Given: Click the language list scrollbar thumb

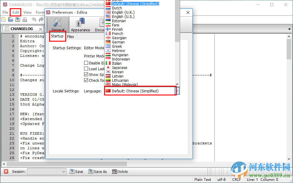Looking at the screenshot, I should (177, 21).
